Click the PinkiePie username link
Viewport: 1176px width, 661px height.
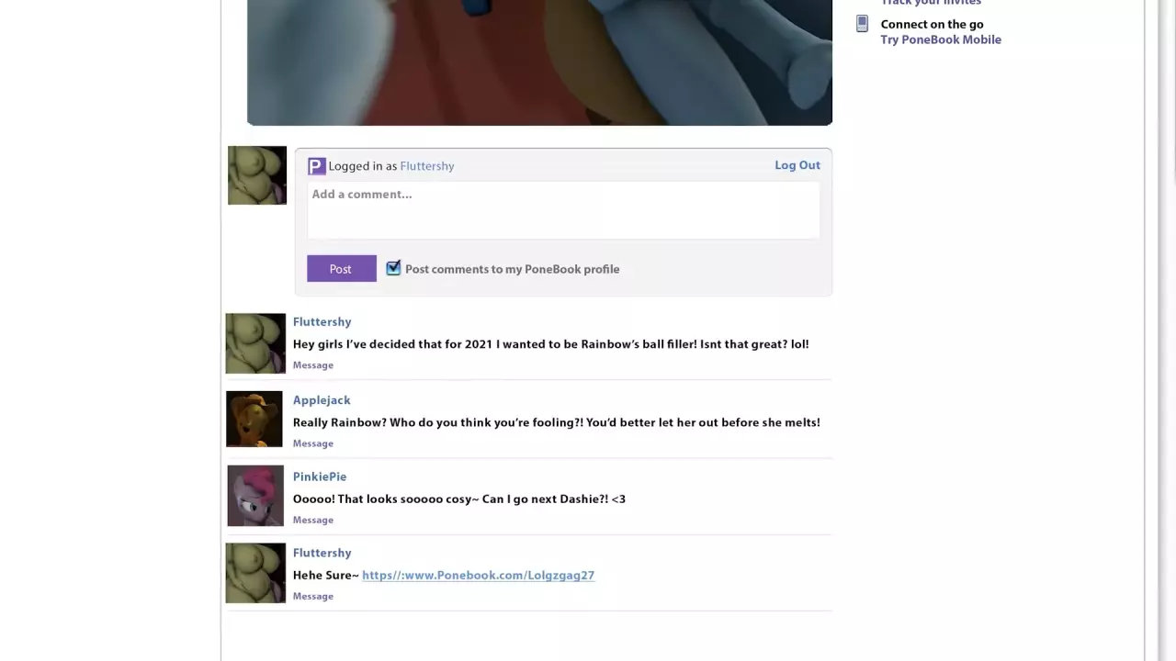[320, 476]
